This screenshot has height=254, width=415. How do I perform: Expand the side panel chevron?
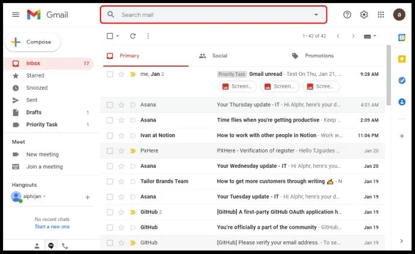pos(402,241)
